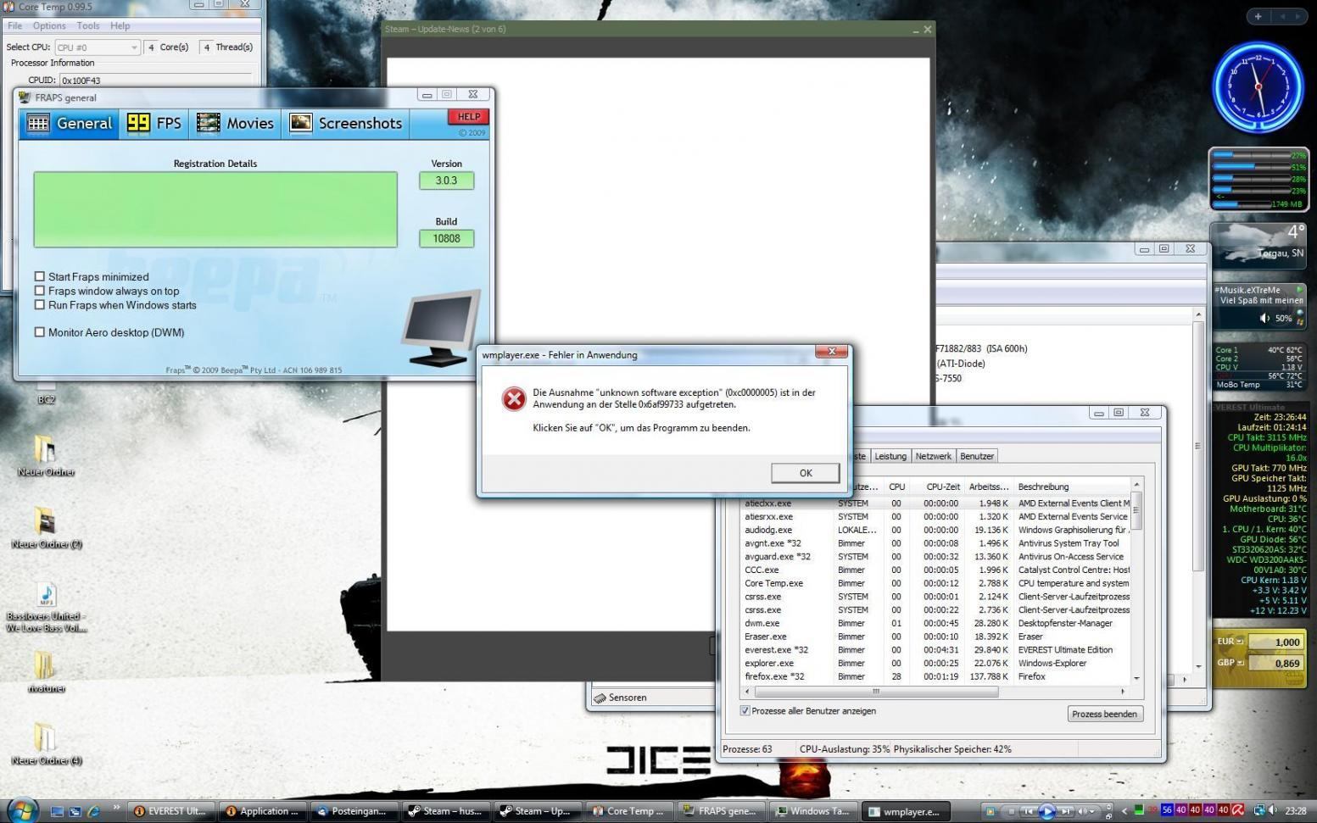Click the radio gadget volume speaker icon
The height and width of the screenshot is (823, 1317).
click(x=1264, y=319)
